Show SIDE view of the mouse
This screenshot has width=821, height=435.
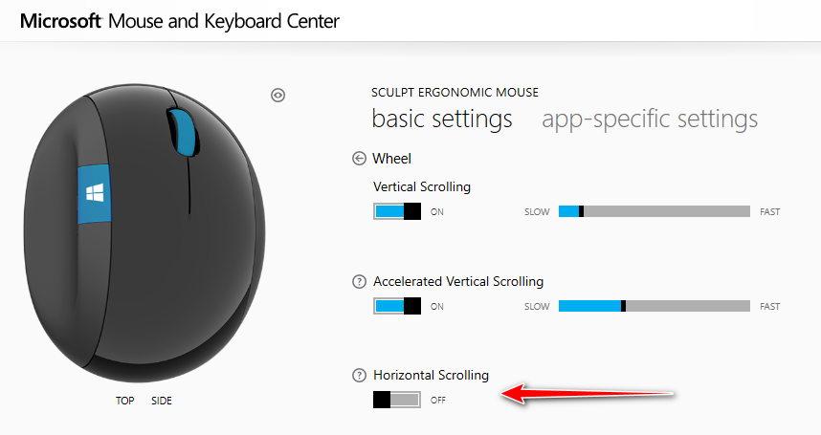coord(162,401)
